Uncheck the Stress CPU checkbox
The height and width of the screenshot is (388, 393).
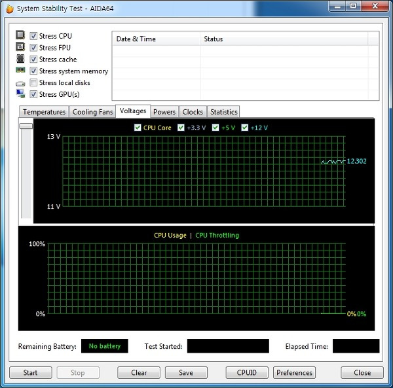tap(33, 36)
